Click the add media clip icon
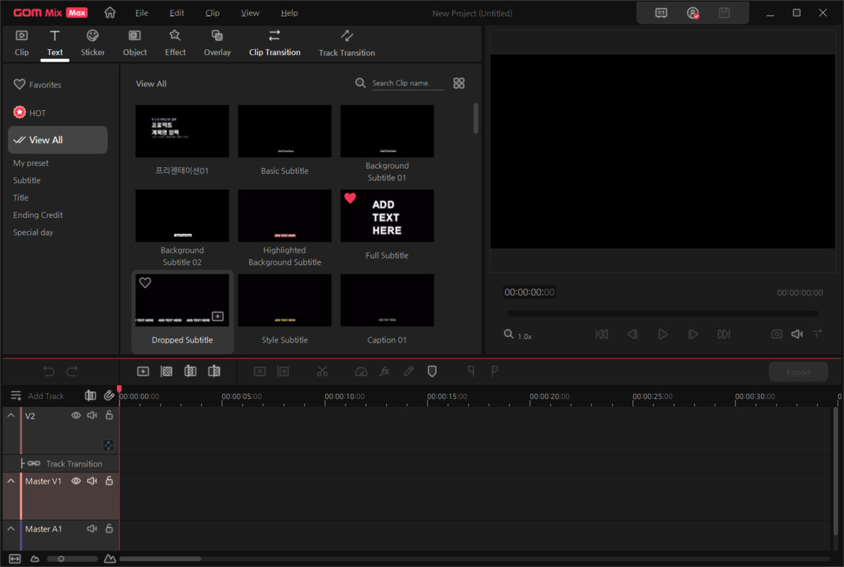This screenshot has width=844, height=567. click(x=143, y=371)
